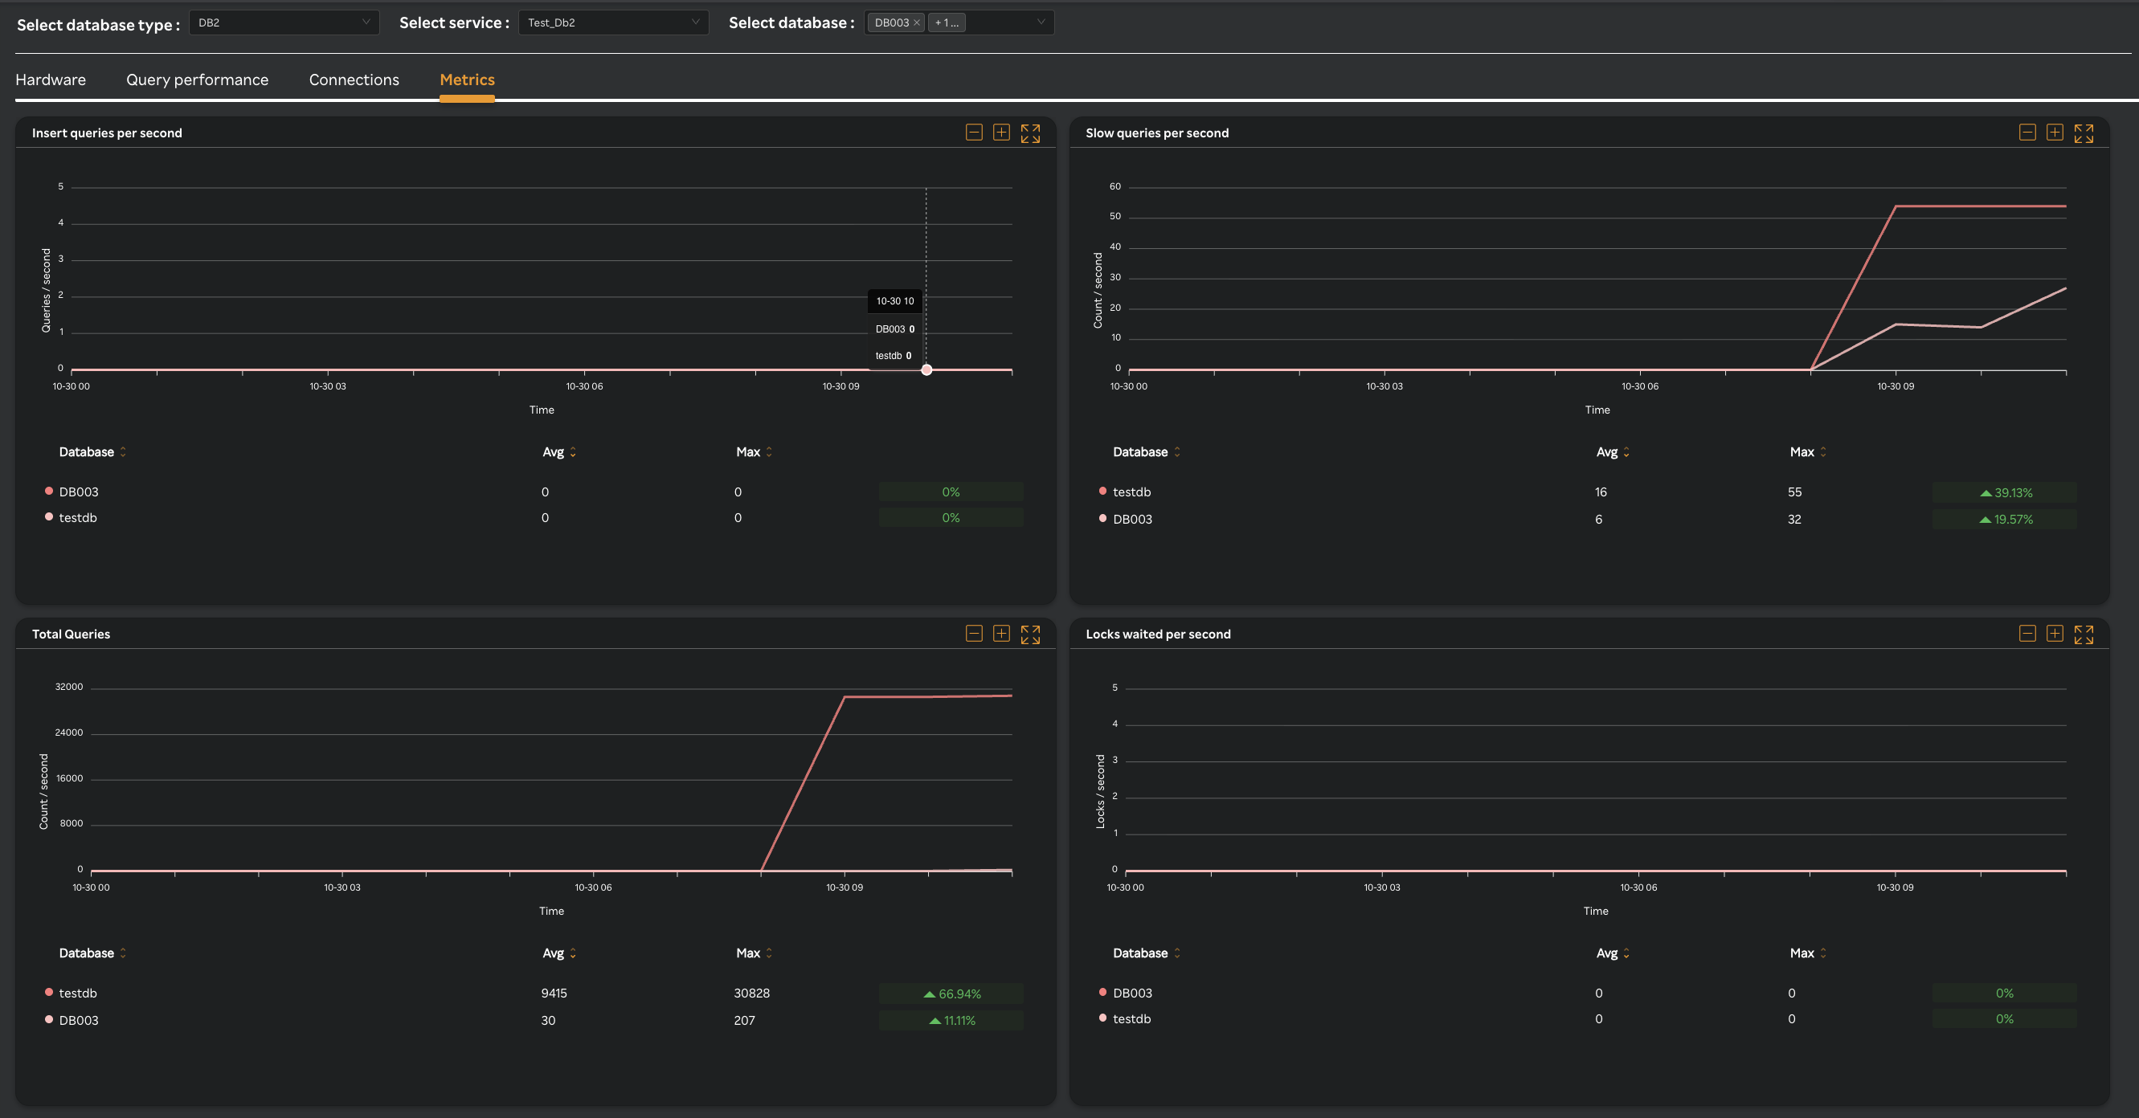Switch to the Hardware tab
This screenshot has height=1118, width=2139.
[50, 80]
